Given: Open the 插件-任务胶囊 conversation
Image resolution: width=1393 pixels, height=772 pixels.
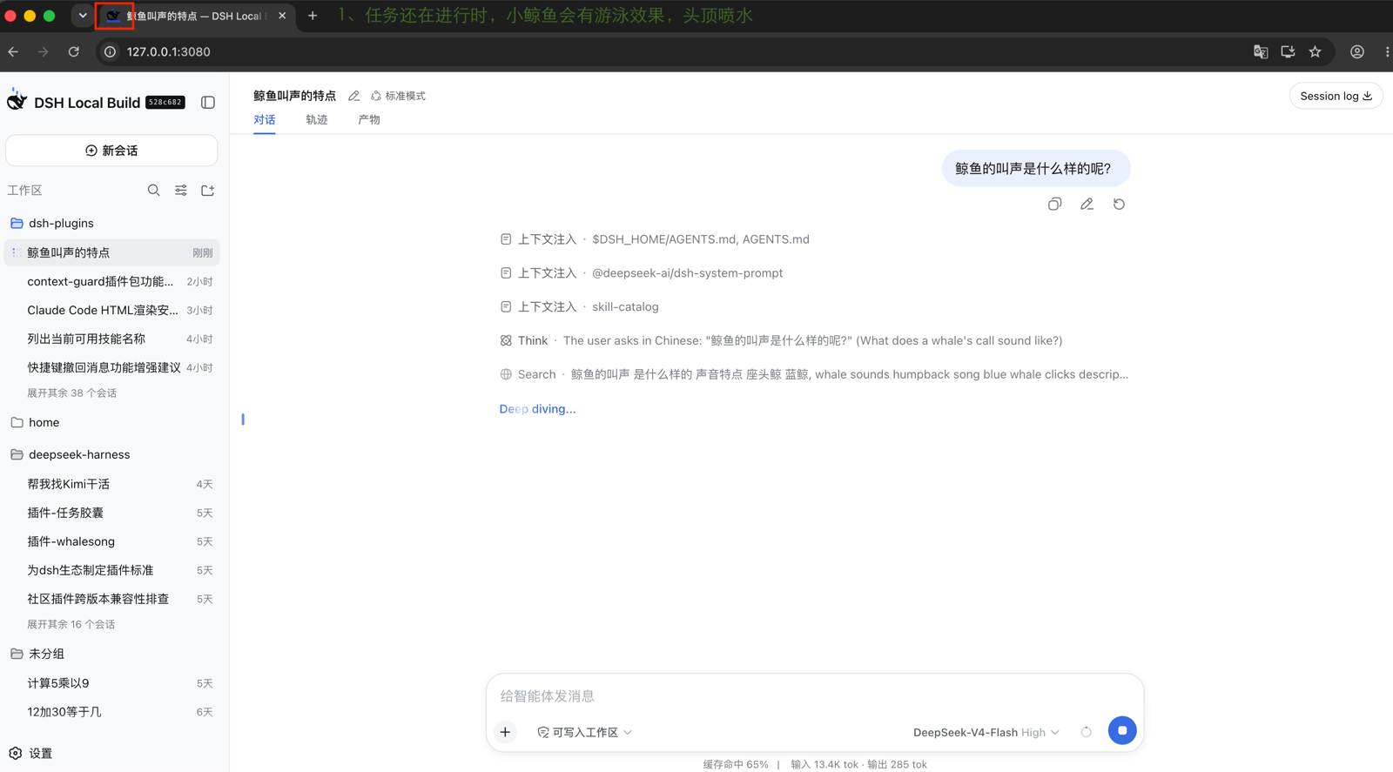Looking at the screenshot, I should point(111,513).
